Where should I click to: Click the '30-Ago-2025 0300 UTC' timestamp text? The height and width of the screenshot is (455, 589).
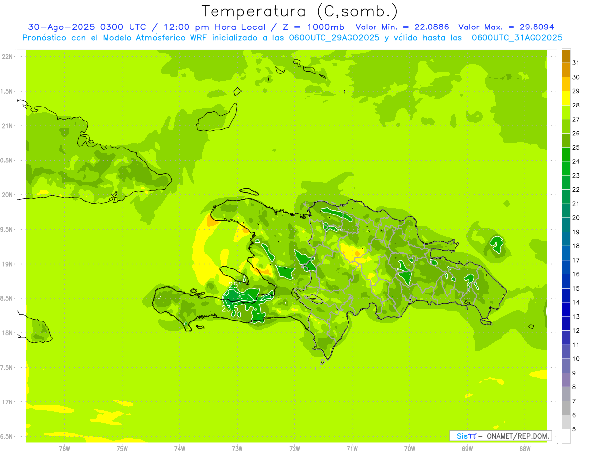click(86, 27)
